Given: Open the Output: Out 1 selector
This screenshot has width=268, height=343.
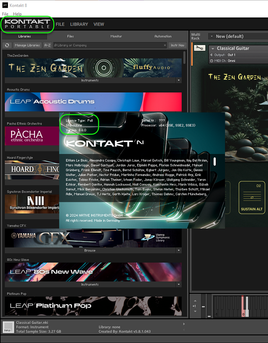Looking at the screenshot, I should click(222, 55).
